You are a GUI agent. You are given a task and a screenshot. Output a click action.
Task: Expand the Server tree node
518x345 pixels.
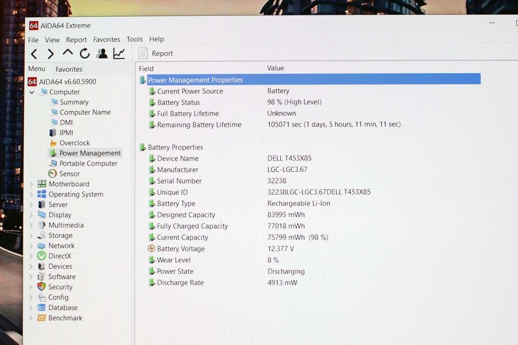[x=32, y=204]
